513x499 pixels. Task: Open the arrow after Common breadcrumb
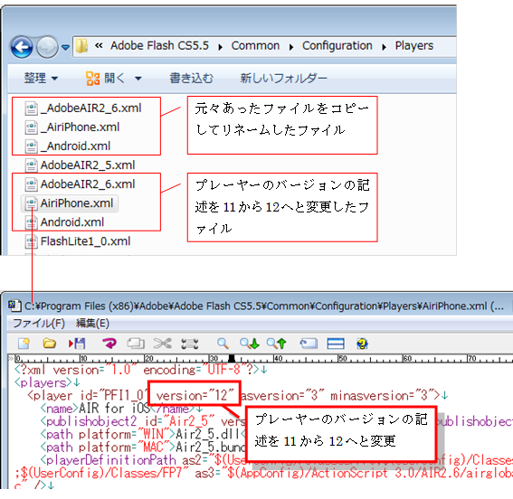point(291,47)
